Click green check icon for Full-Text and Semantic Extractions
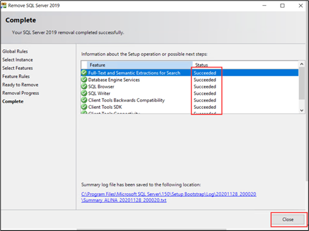Image resolution: width=309 pixels, height=231 pixels. tap(84, 72)
